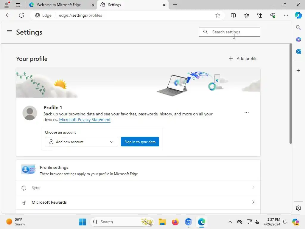Open Settings and more ellipsis menu
The height and width of the screenshot is (229, 305).
tap(286, 15)
